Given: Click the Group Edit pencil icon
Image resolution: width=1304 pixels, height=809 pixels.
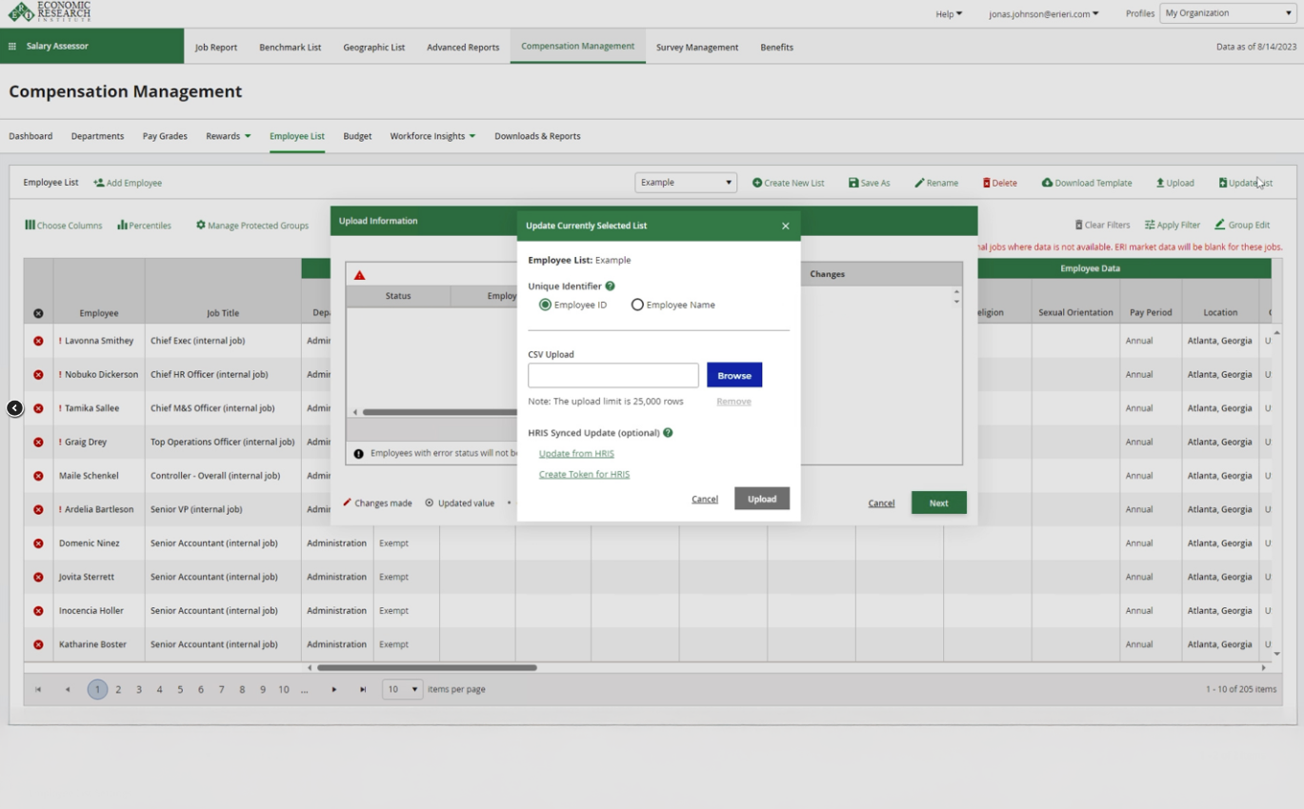Looking at the screenshot, I should [1220, 225].
